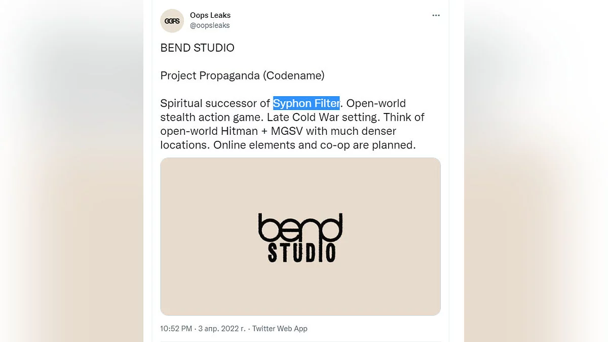Viewport: 608px width, 342px height.
Task: Open the "Oops Leaks" display name link
Action: [210, 15]
